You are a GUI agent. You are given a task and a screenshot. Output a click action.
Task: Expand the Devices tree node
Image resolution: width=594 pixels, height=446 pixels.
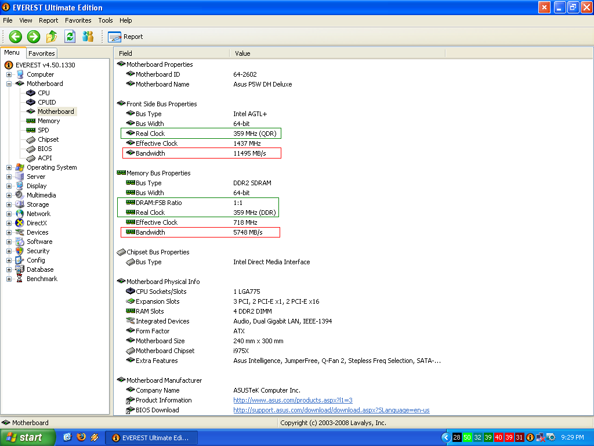(9, 232)
